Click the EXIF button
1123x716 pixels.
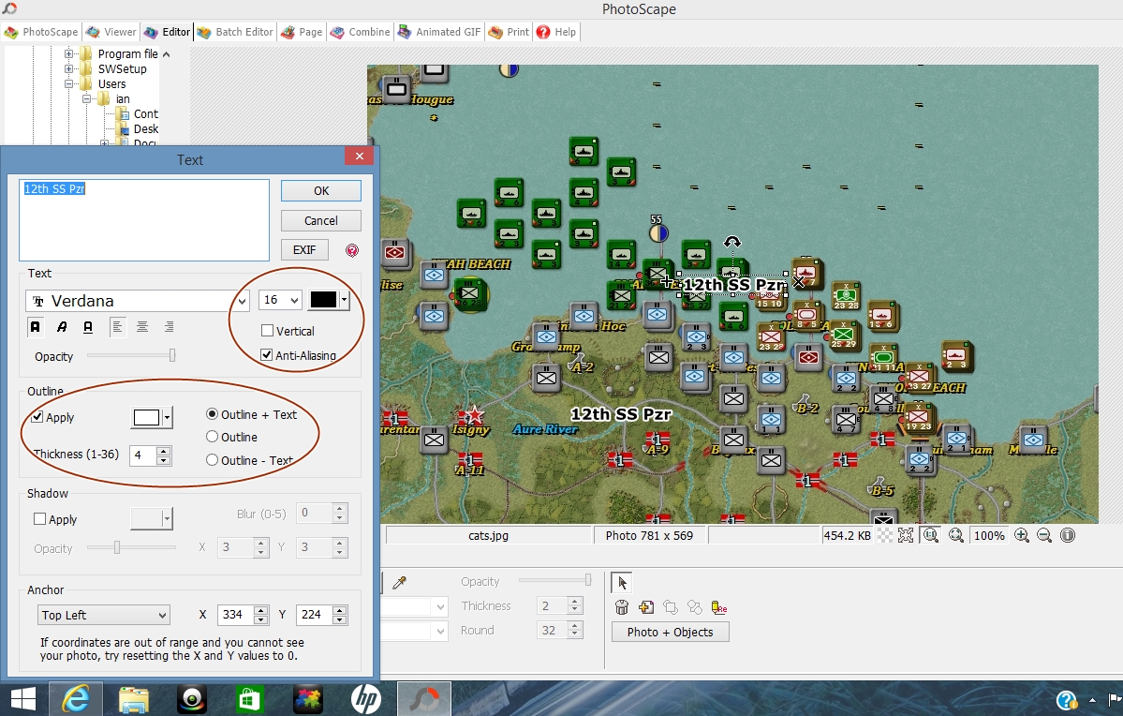304,250
